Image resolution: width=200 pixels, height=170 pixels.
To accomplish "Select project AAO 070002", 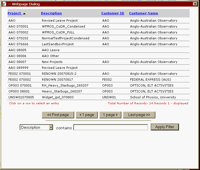I will [98, 32].
